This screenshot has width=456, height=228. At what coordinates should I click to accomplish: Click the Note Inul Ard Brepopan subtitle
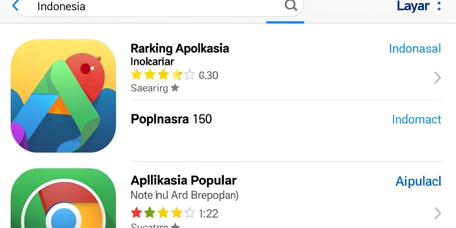[184, 195]
